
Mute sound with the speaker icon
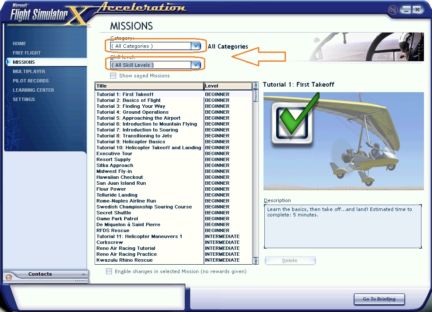[392, 10]
